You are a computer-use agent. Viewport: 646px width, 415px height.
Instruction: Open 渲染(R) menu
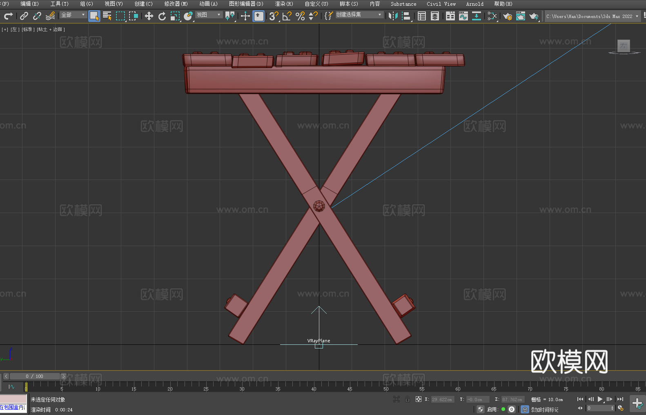284,4
